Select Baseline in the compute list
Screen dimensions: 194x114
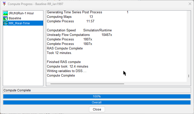[15, 18]
